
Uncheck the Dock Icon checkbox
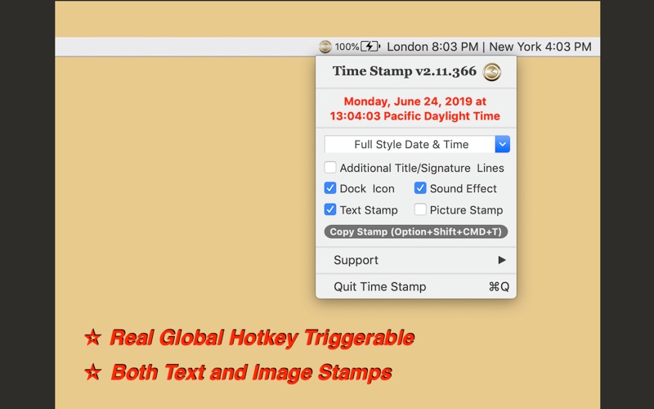coord(330,188)
